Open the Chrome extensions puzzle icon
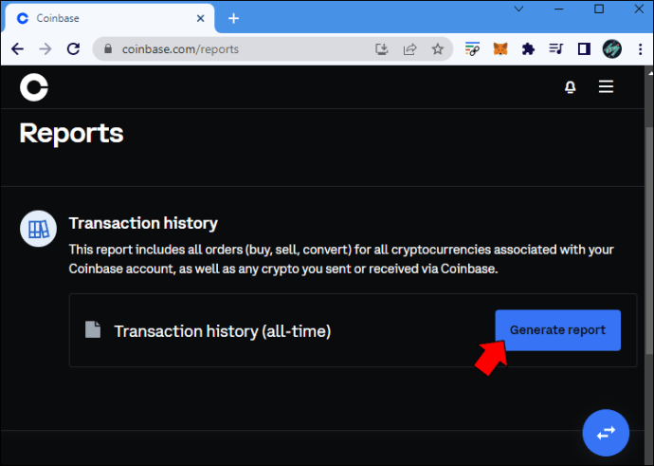This screenshot has height=466, width=654. [x=528, y=48]
